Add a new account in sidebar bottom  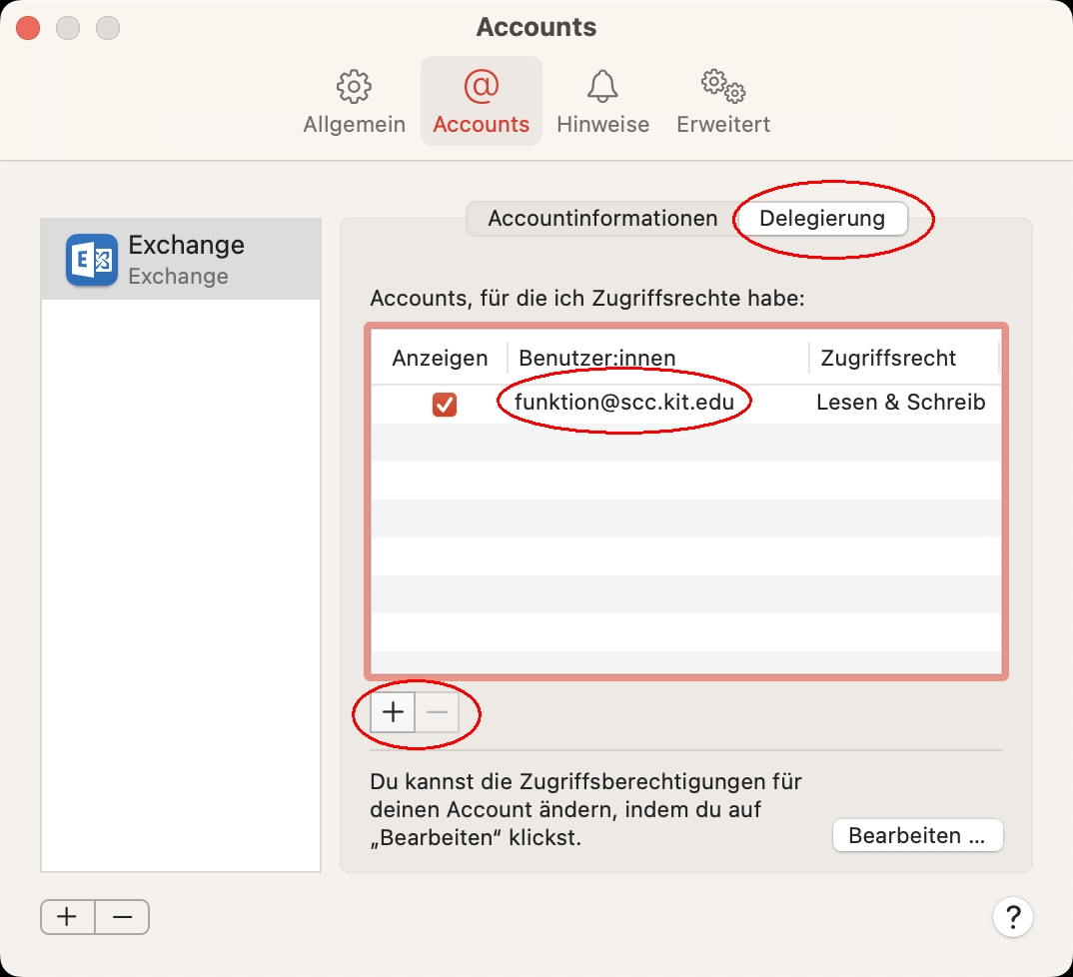point(68,916)
